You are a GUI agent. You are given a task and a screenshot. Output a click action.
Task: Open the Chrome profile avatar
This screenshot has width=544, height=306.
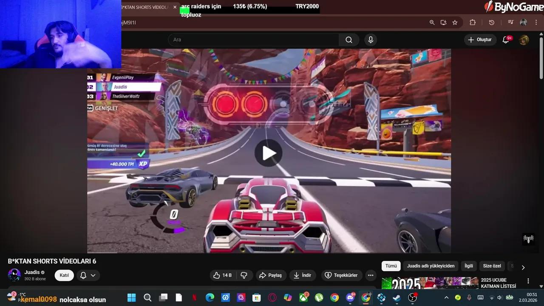[524, 23]
